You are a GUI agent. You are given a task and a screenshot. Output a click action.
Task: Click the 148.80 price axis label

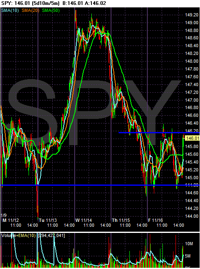point(191,30)
